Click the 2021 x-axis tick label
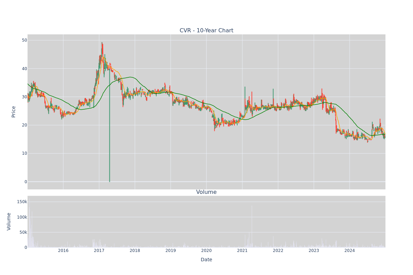Viewport: 413px width, 275px height. point(242,251)
